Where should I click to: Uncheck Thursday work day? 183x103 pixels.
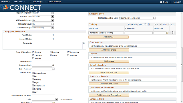(33, 55)
